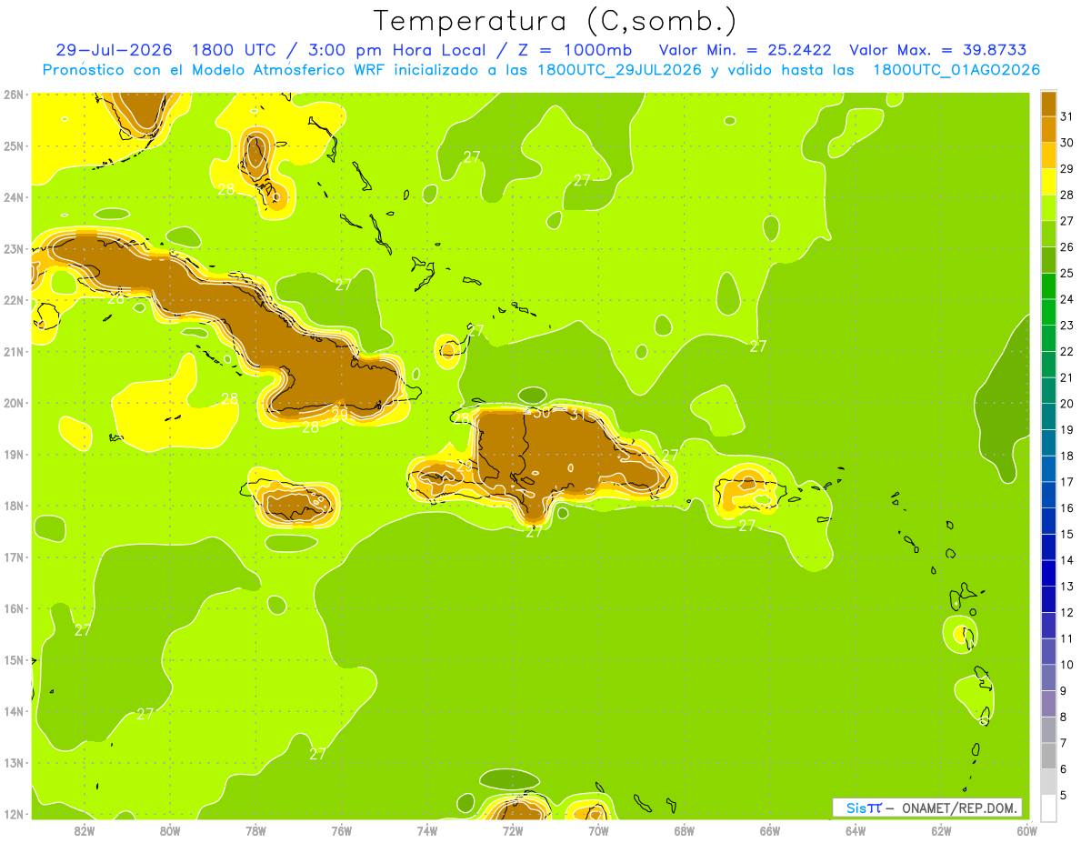The width and height of the screenshot is (1091, 843).
Task: Click the teal legend band between 19 and 20
Action: [1048, 416]
